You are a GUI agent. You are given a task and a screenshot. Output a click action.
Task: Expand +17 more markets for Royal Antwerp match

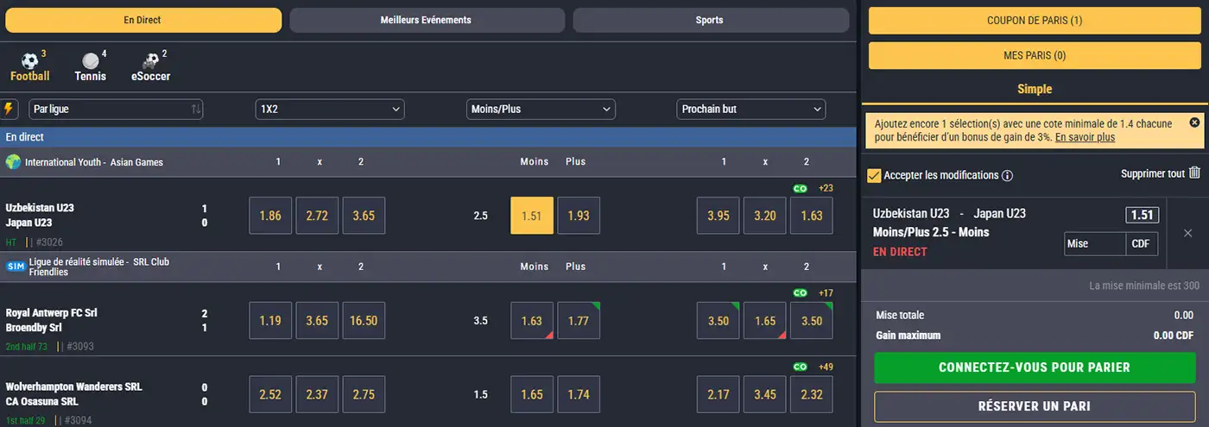click(826, 293)
